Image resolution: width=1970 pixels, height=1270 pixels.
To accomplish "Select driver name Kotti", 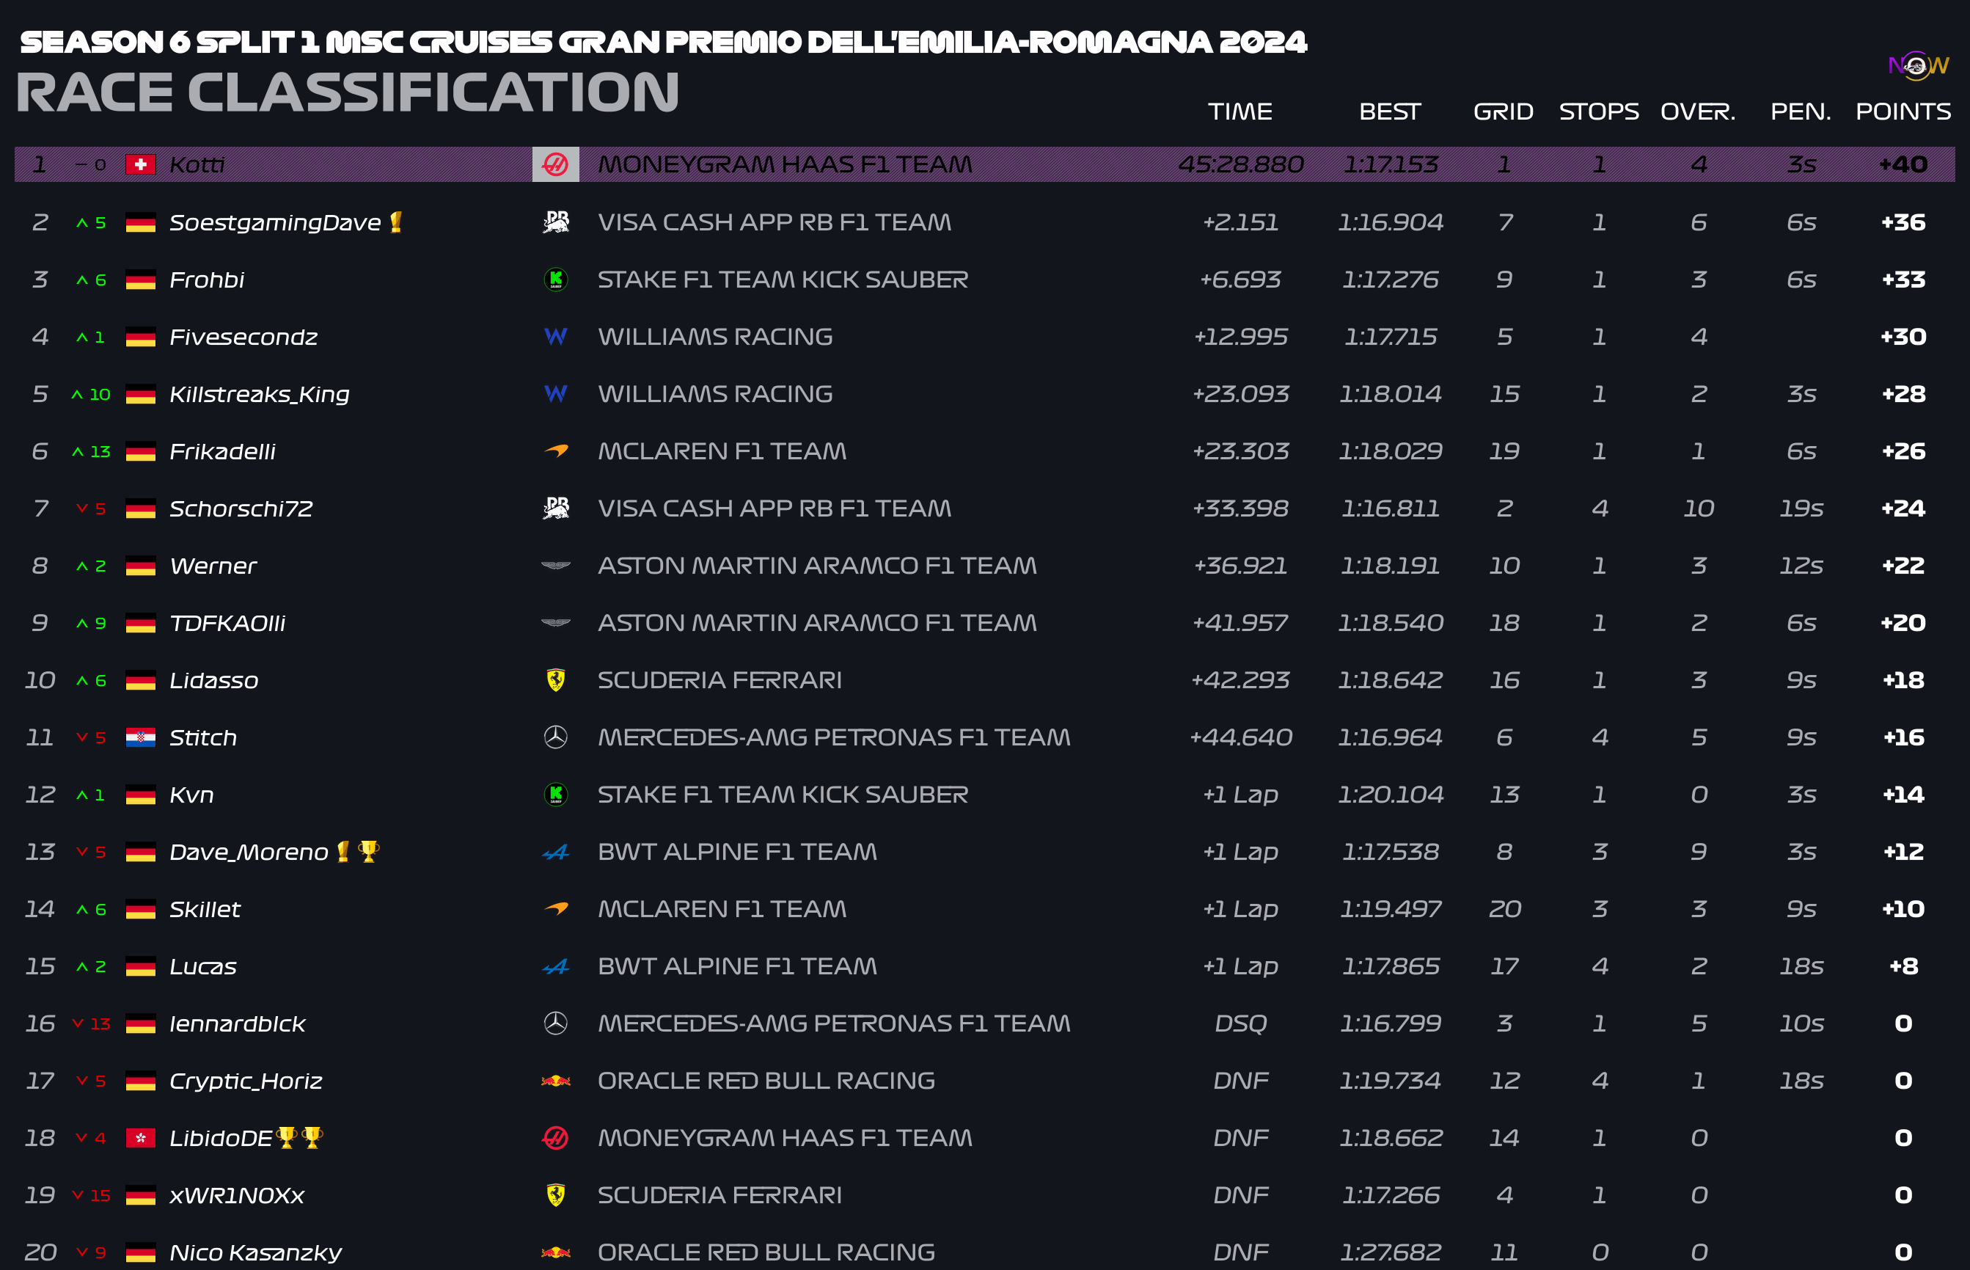I will [x=196, y=164].
